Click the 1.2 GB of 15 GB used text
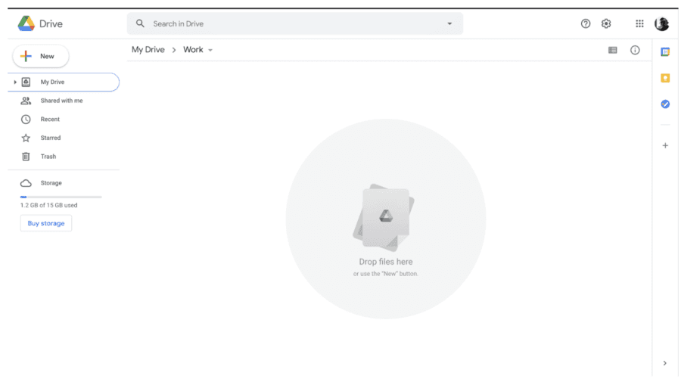The width and height of the screenshot is (681, 379). (x=48, y=205)
